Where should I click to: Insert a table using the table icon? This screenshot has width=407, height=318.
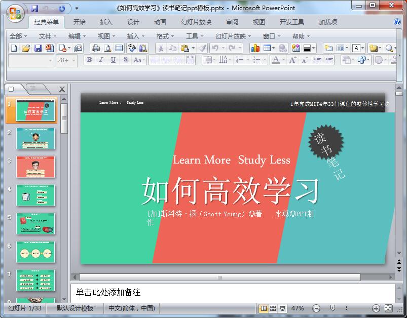267,48
